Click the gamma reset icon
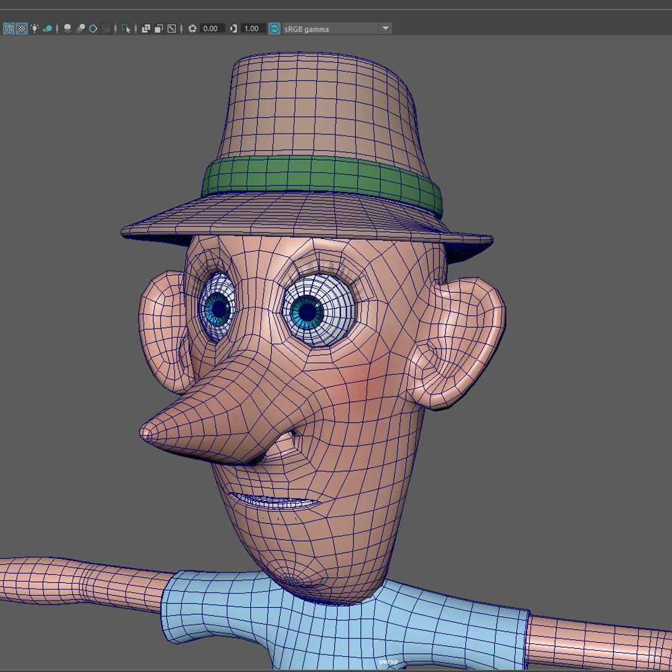Image resolution: width=672 pixels, height=672 pixels. coord(234,29)
